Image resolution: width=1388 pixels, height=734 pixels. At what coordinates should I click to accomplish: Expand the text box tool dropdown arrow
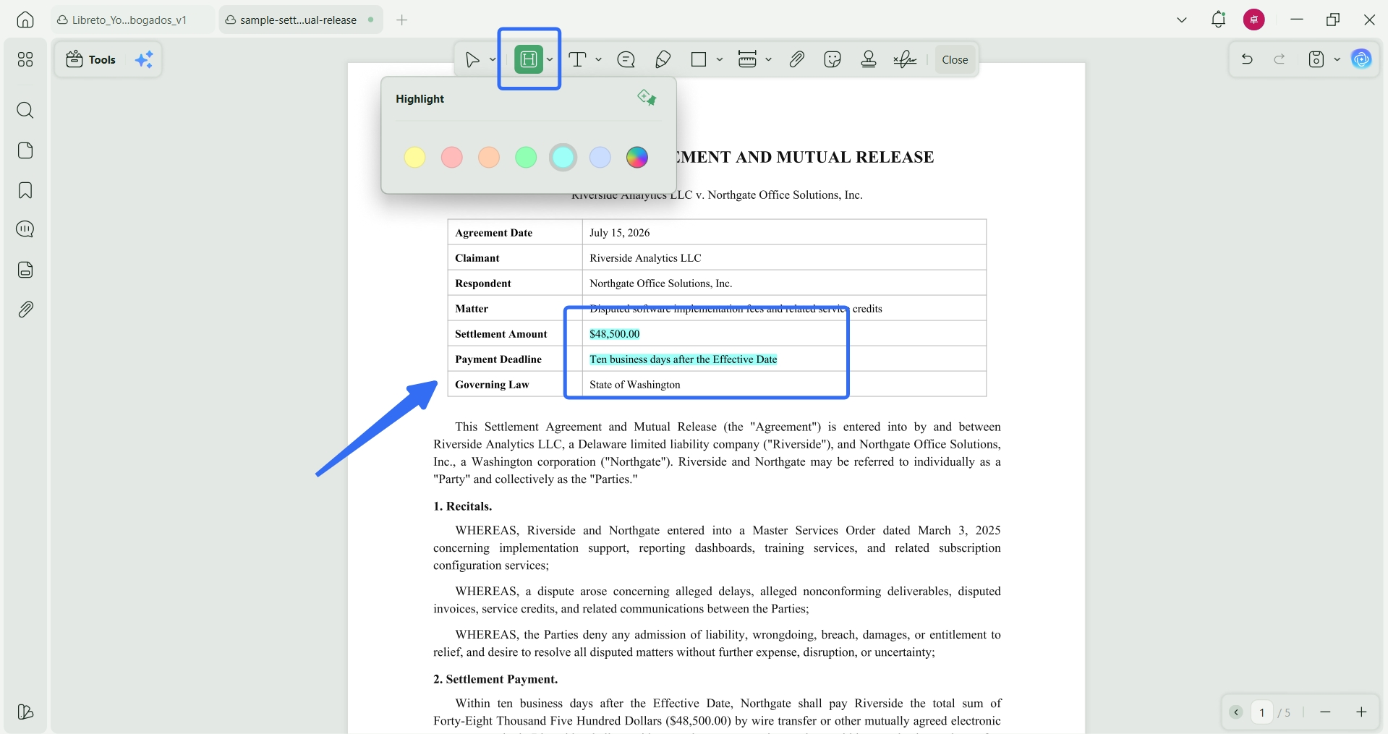[768, 59]
